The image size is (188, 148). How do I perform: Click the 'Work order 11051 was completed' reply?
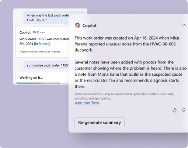[44, 41]
